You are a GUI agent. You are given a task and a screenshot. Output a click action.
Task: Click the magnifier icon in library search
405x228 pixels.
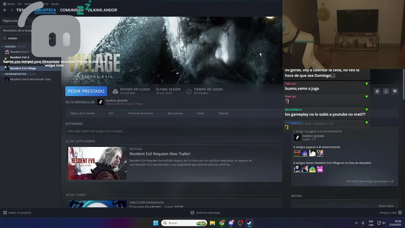(x=5, y=38)
